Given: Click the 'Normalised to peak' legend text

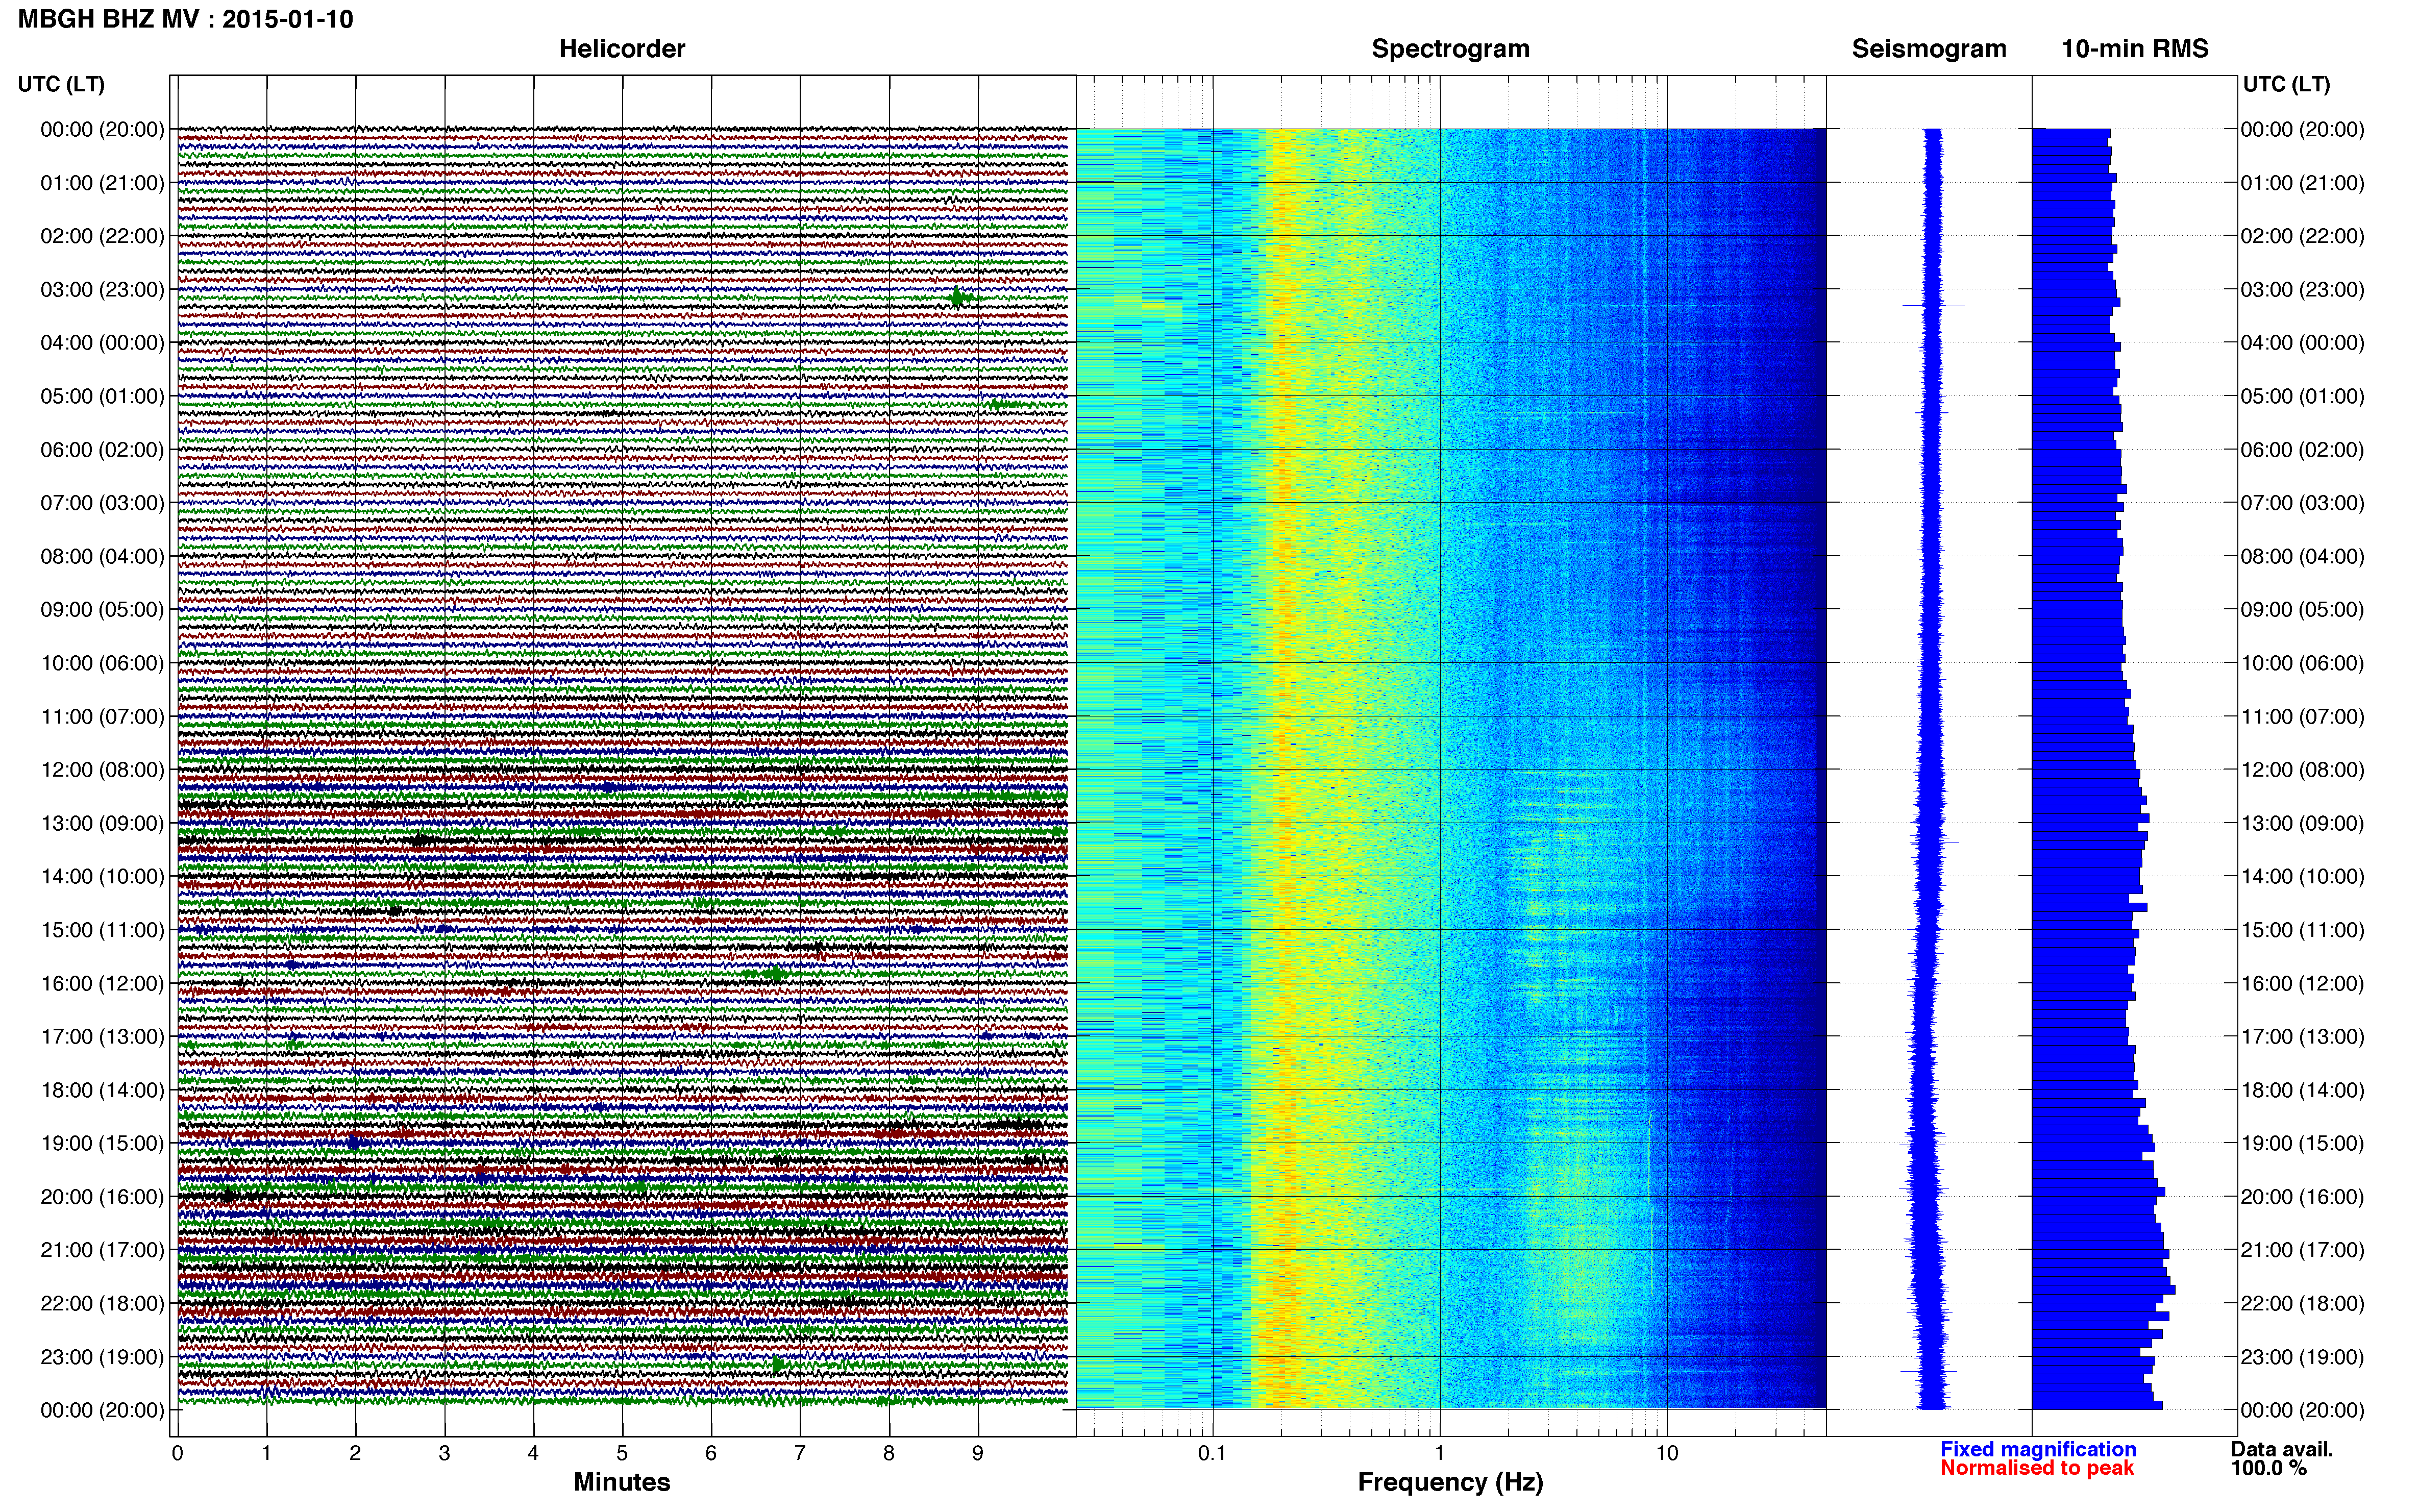Looking at the screenshot, I should tap(2037, 1468).
